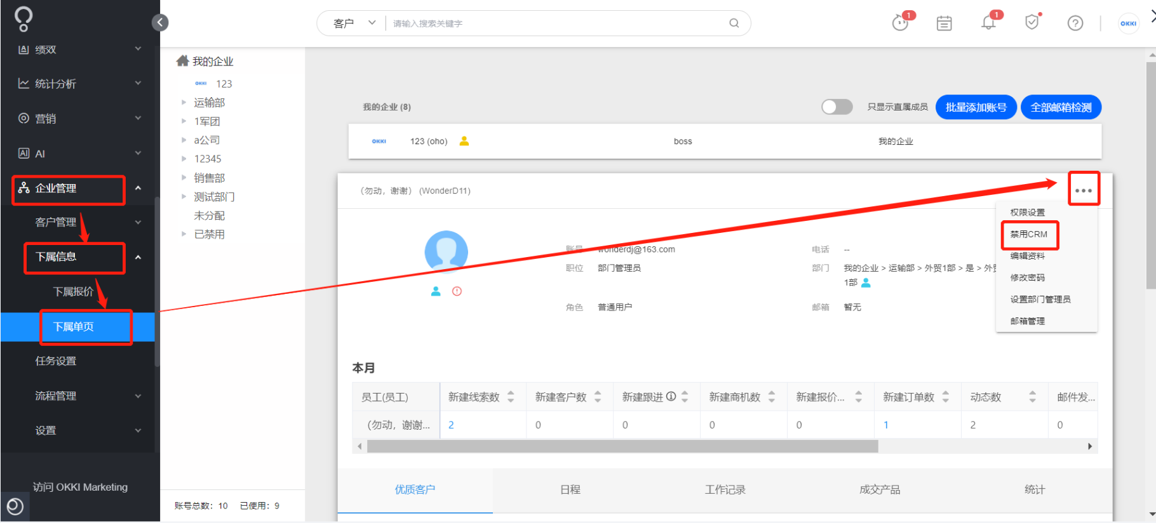Expand the 绩效 sidebar menu
This screenshot has height=523, width=1156.
point(138,49)
